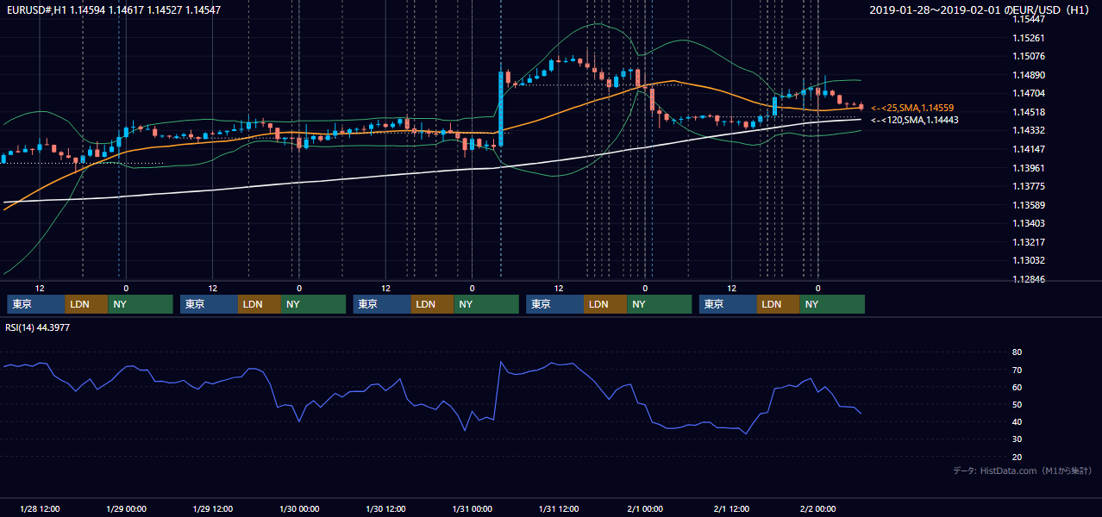Click the 1.13961 price axis label

tap(1029, 168)
